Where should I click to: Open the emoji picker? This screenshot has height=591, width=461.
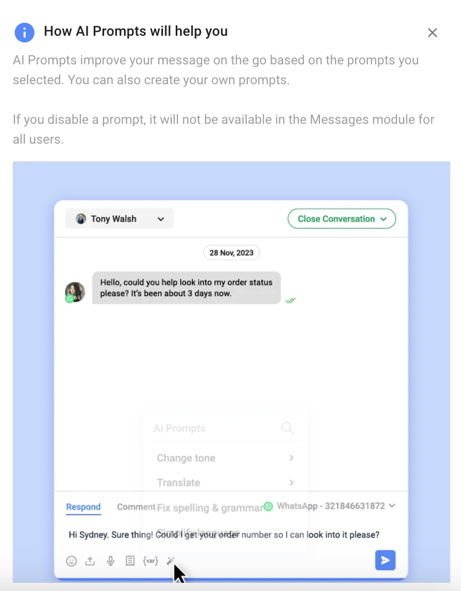pyautogui.click(x=71, y=561)
